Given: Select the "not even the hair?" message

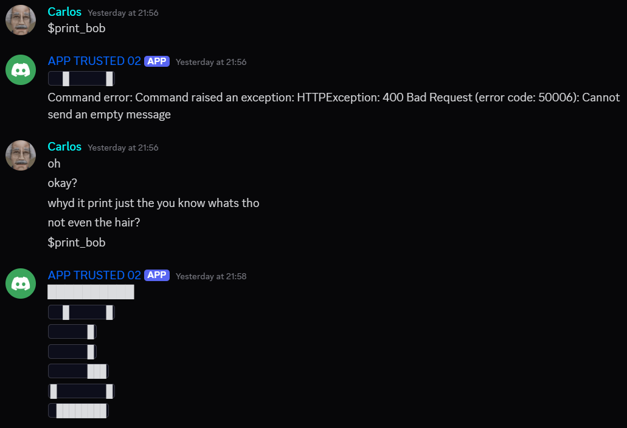Looking at the screenshot, I should 94,223.
